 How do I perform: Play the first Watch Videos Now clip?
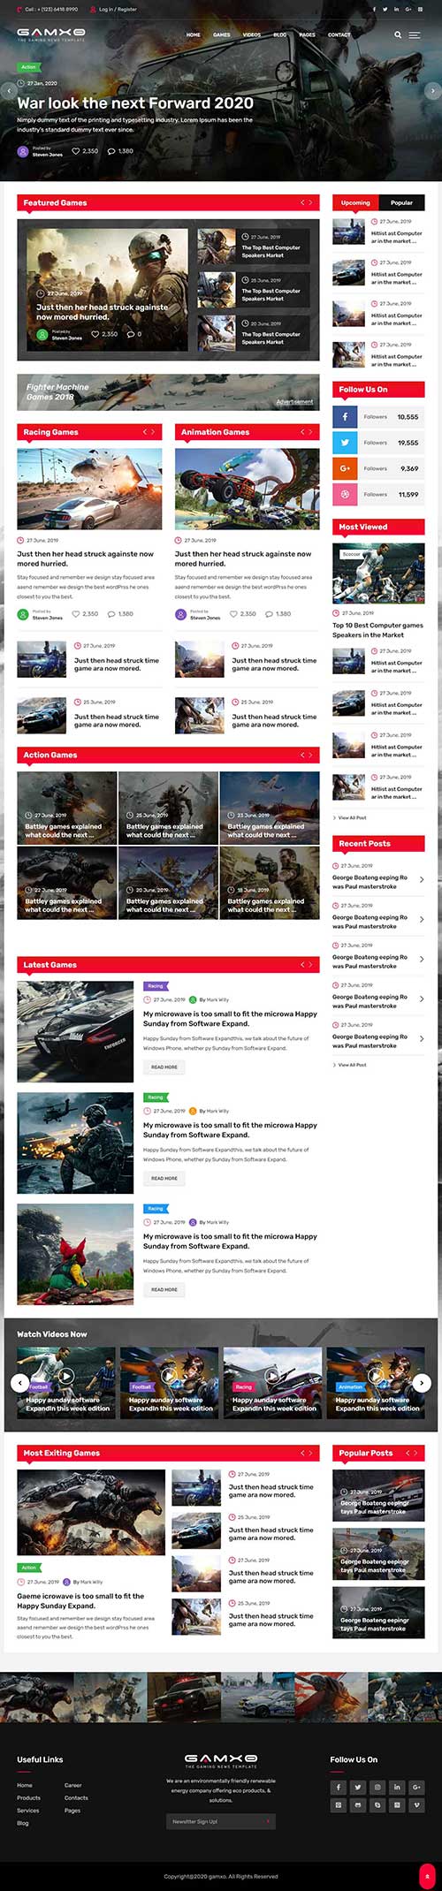click(x=66, y=1376)
